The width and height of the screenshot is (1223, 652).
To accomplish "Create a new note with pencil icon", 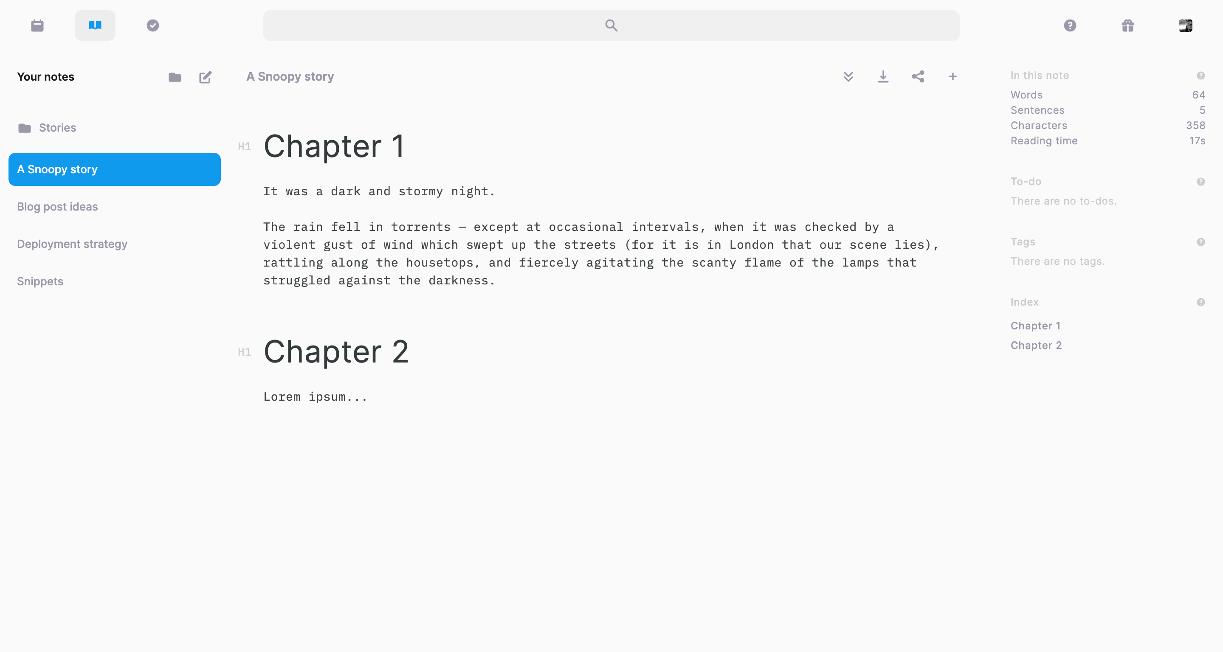I will (x=205, y=77).
